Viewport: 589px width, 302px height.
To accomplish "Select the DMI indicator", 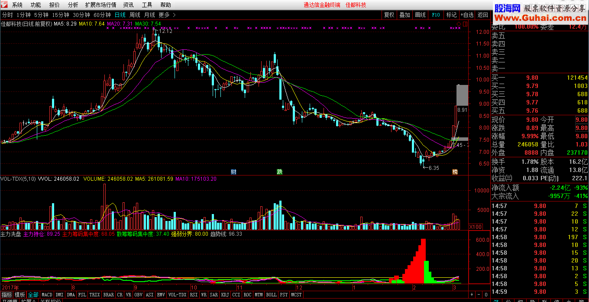I will pos(60,295).
